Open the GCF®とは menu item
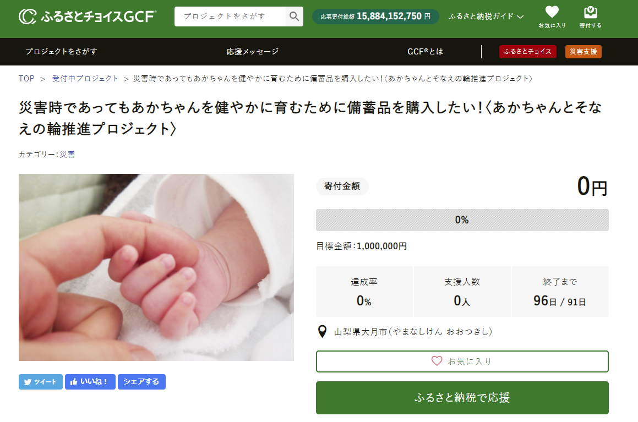 pyautogui.click(x=425, y=52)
